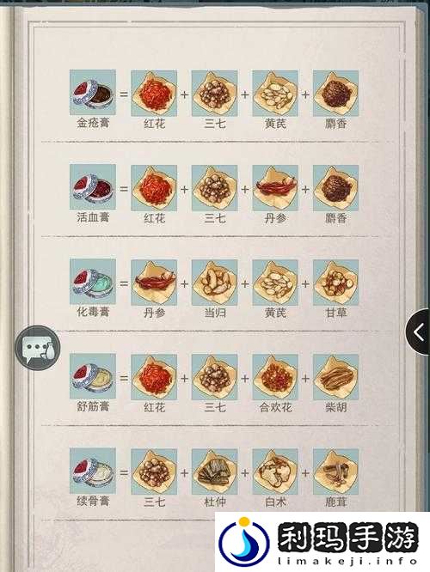Open the chat bubble icon on left

pyautogui.click(x=38, y=348)
